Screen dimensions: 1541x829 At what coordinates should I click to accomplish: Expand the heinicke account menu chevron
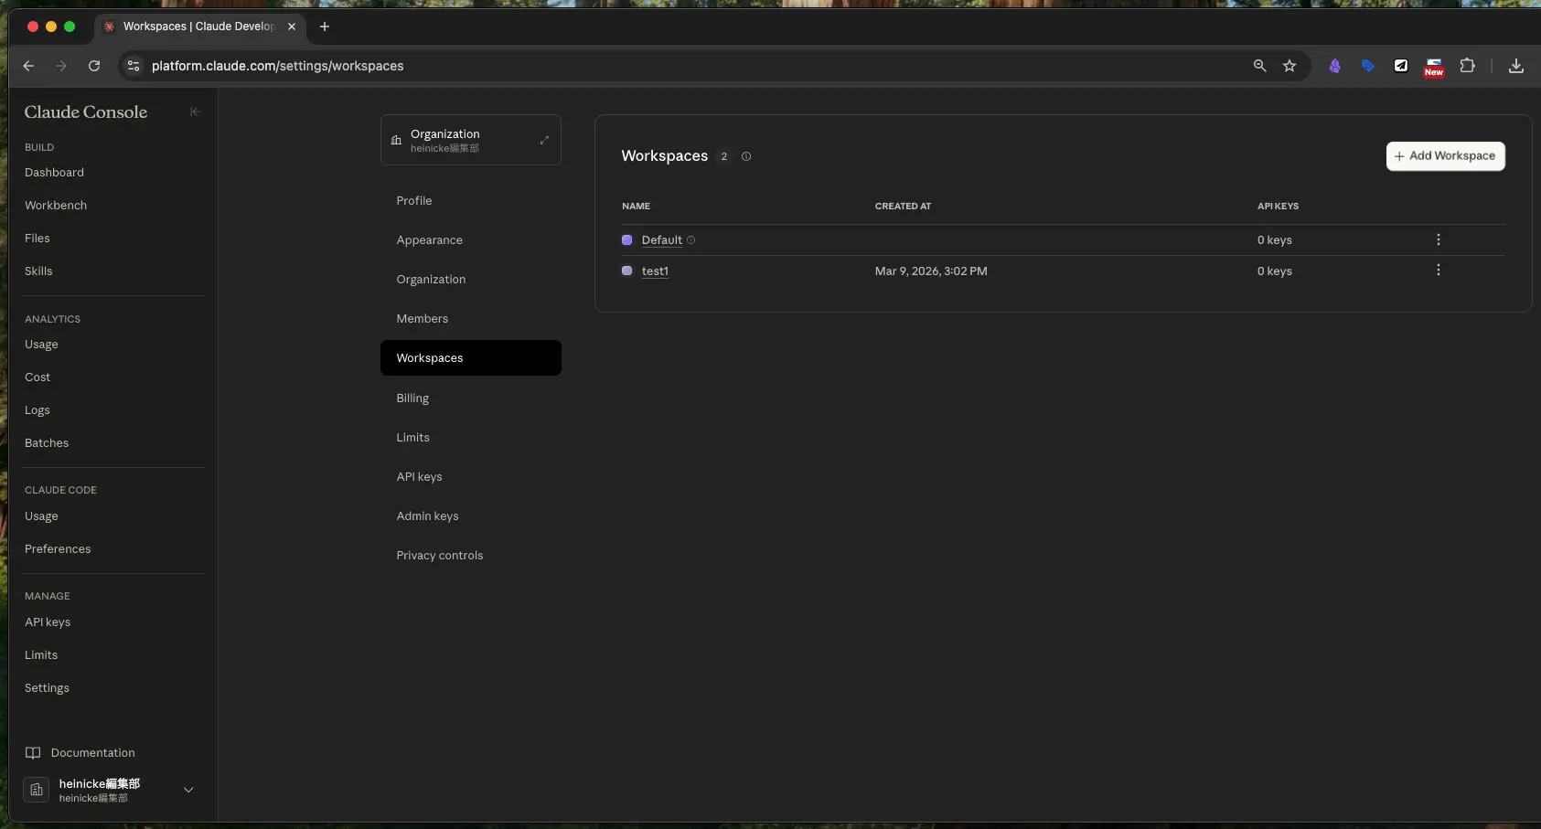[x=188, y=790]
